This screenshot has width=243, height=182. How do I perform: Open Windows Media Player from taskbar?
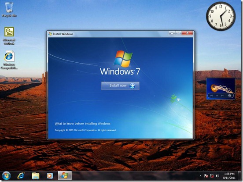click(50, 176)
